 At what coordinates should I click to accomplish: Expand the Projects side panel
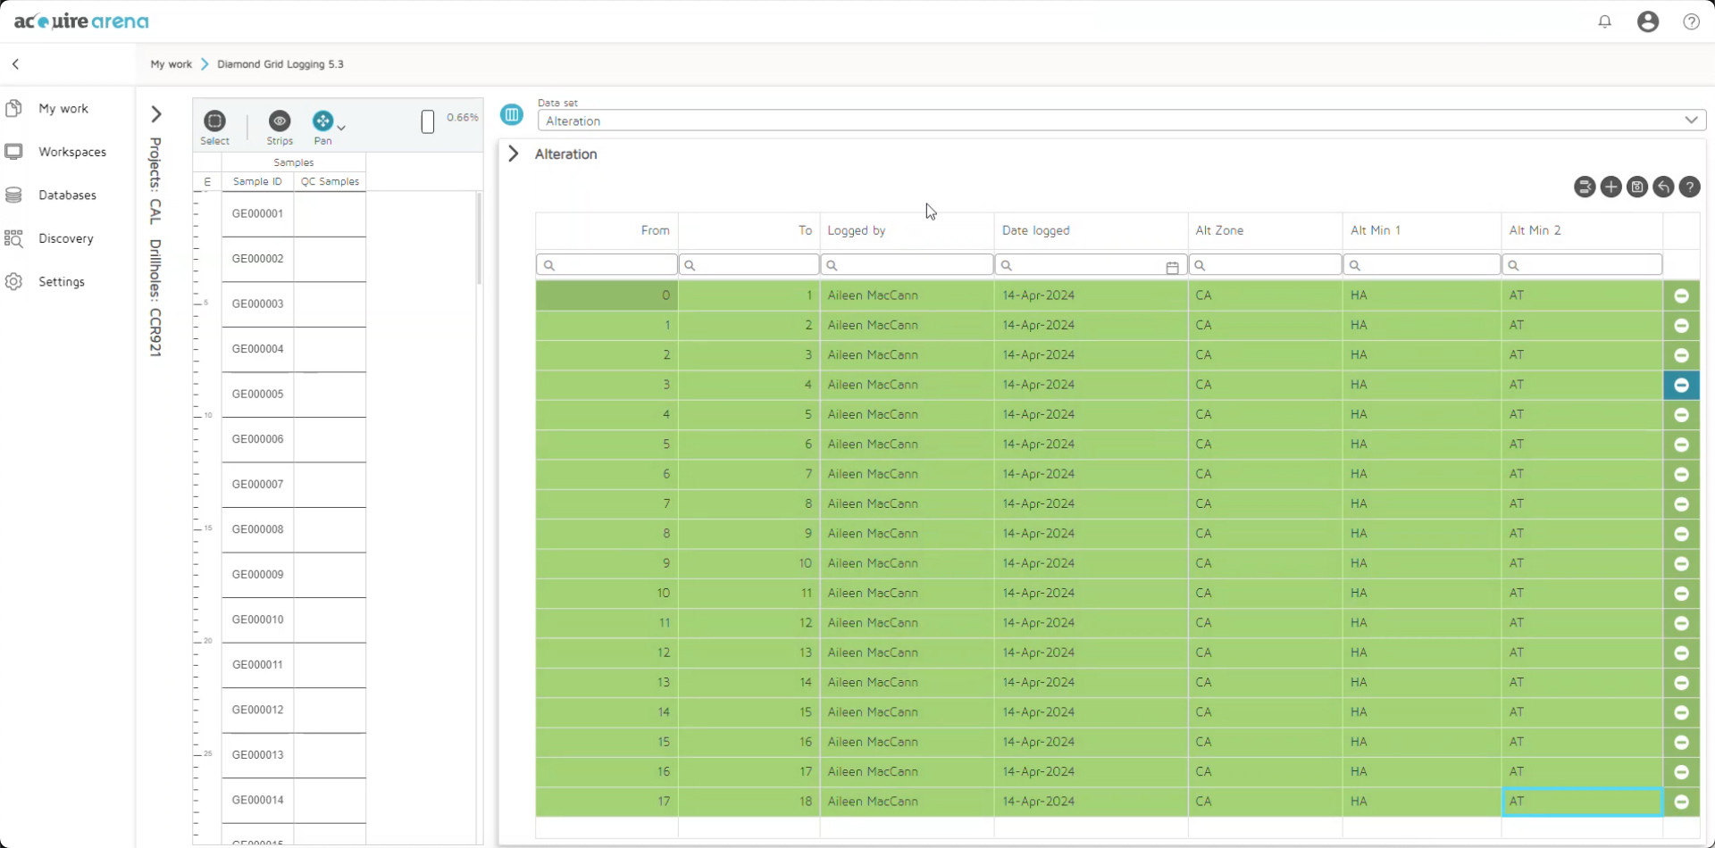point(156,114)
